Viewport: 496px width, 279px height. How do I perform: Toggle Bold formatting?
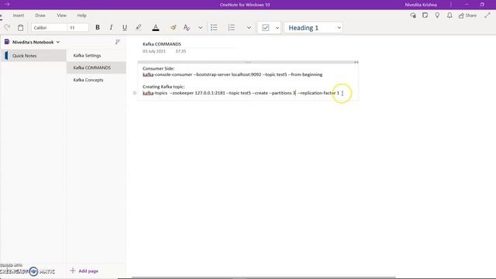(x=98, y=28)
